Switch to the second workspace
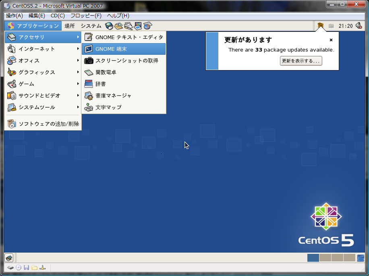 point(325,258)
